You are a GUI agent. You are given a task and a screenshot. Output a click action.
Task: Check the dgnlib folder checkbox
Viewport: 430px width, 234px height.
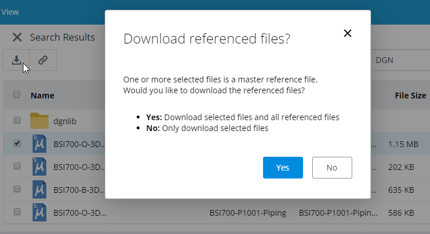(x=17, y=121)
